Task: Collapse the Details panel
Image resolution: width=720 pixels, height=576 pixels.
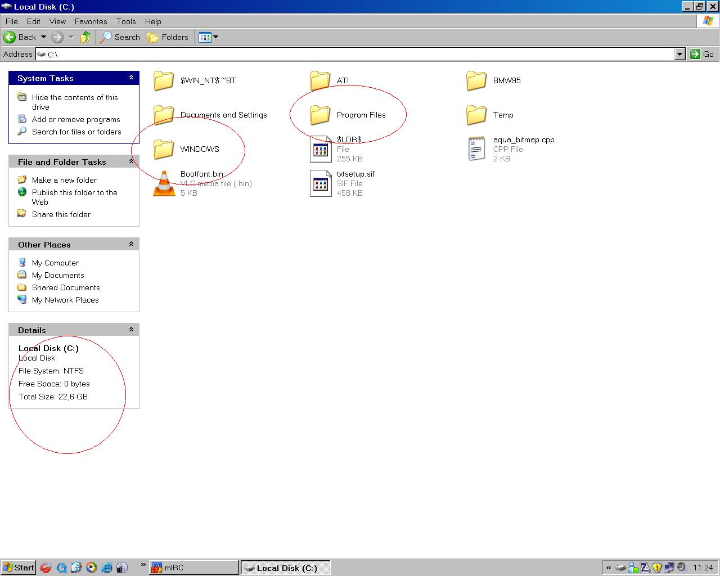Action: (x=131, y=330)
